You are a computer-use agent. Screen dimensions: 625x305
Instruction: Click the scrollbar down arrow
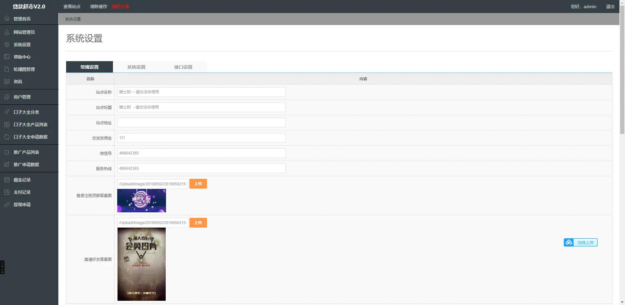pyautogui.click(x=622, y=302)
